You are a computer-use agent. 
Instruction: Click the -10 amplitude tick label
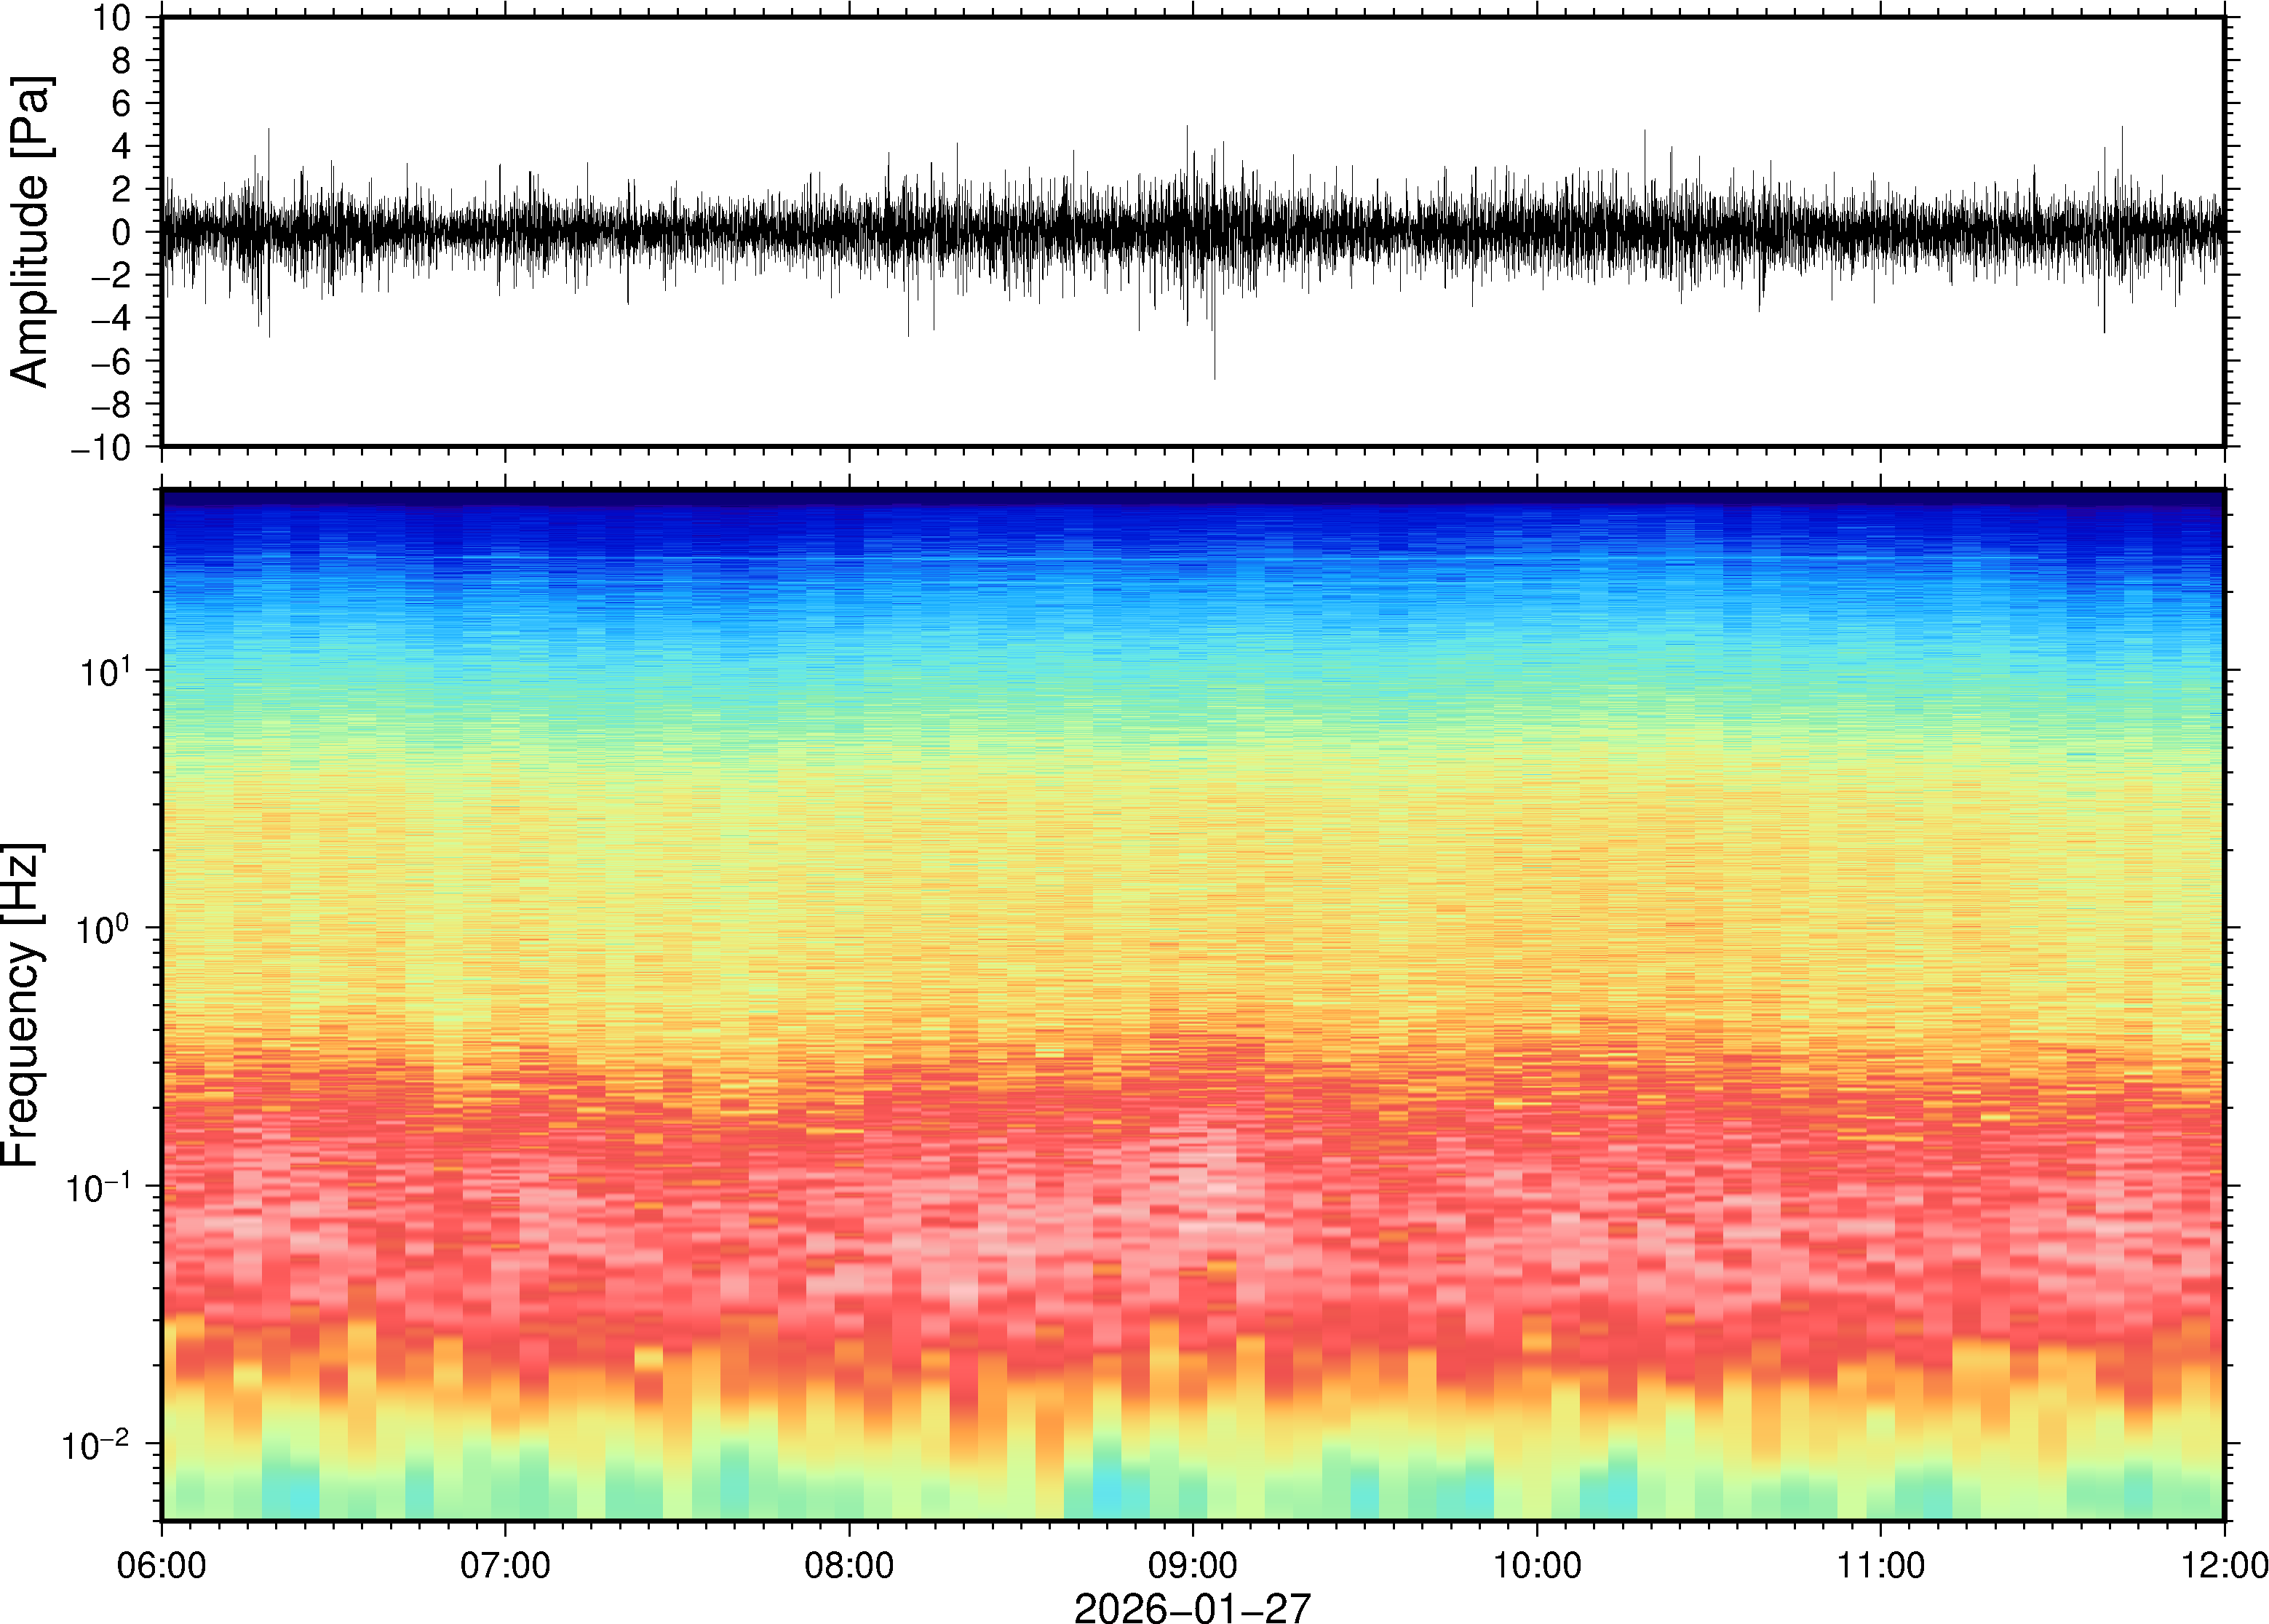pyautogui.click(x=100, y=448)
